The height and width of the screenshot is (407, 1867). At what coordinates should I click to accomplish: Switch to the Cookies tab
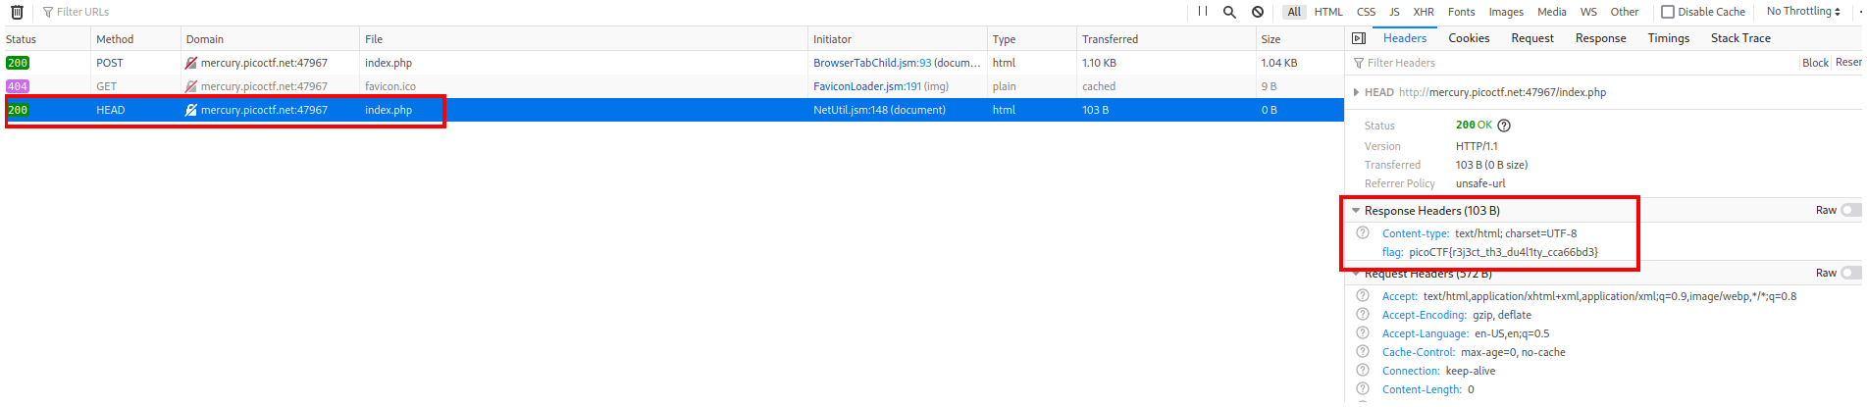click(1469, 38)
